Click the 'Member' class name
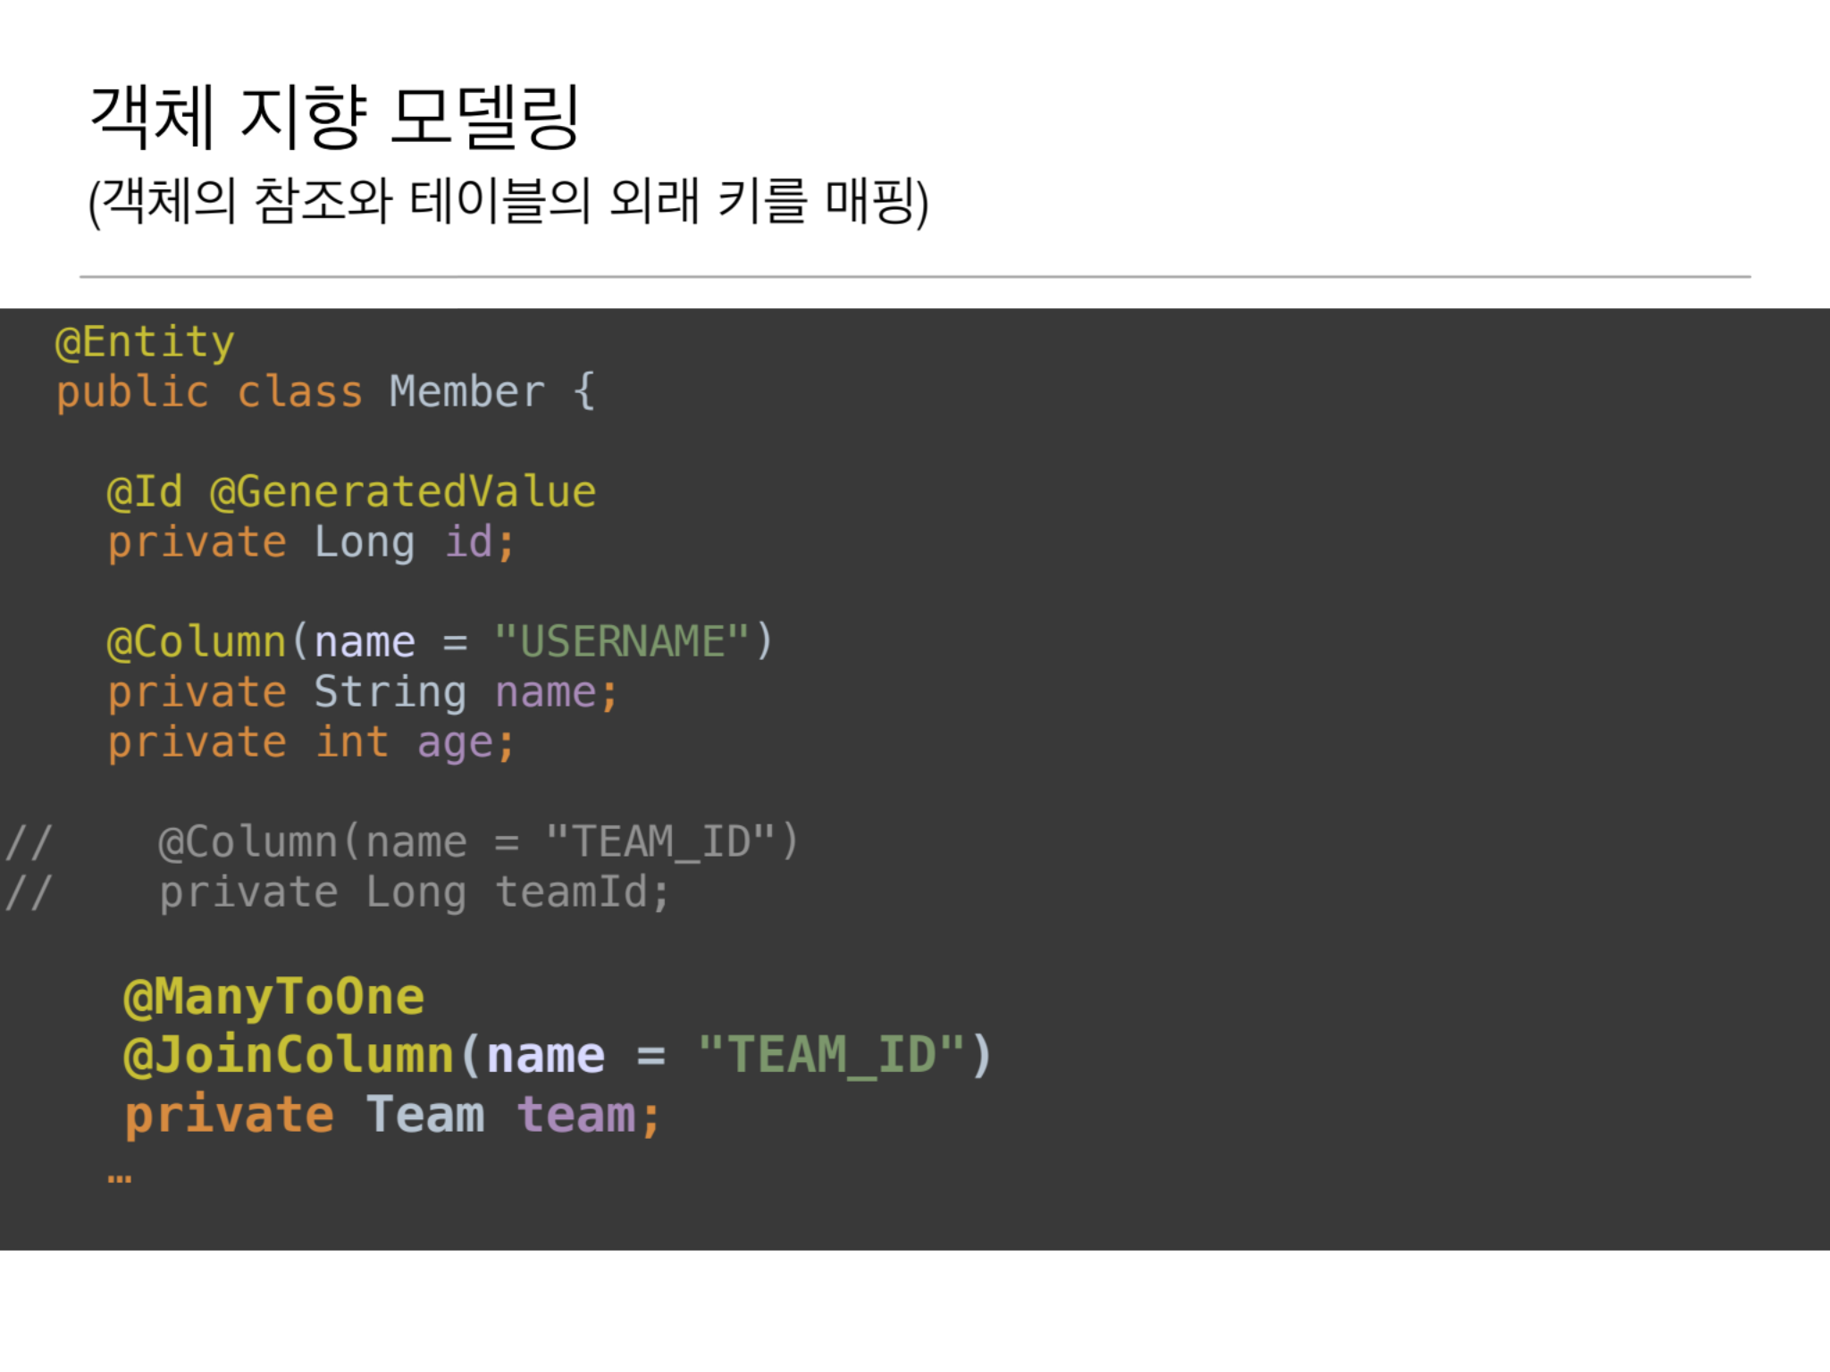The image size is (1830, 1372). coord(466,392)
